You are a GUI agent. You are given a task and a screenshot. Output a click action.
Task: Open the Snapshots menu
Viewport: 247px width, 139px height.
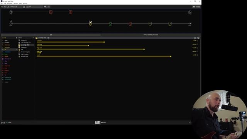(x=10, y=3)
